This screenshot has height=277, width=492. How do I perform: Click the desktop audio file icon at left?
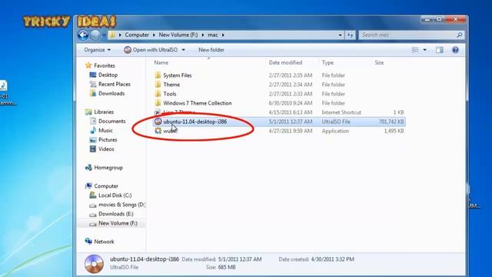(x=3, y=85)
